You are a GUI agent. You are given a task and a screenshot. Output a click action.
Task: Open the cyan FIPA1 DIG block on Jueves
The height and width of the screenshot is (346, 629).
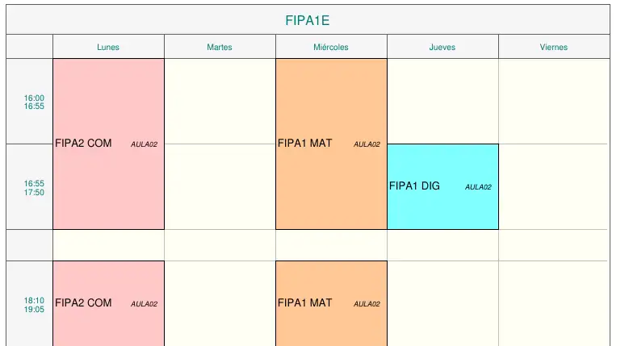(442, 186)
